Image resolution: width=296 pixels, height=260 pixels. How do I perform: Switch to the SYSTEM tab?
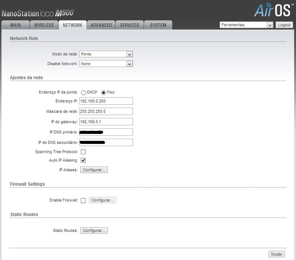click(158, 25)
